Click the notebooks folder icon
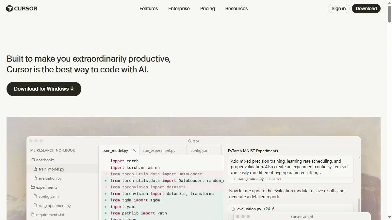The width and height of the screenshot is (392, 220). (x=33, y=160)
